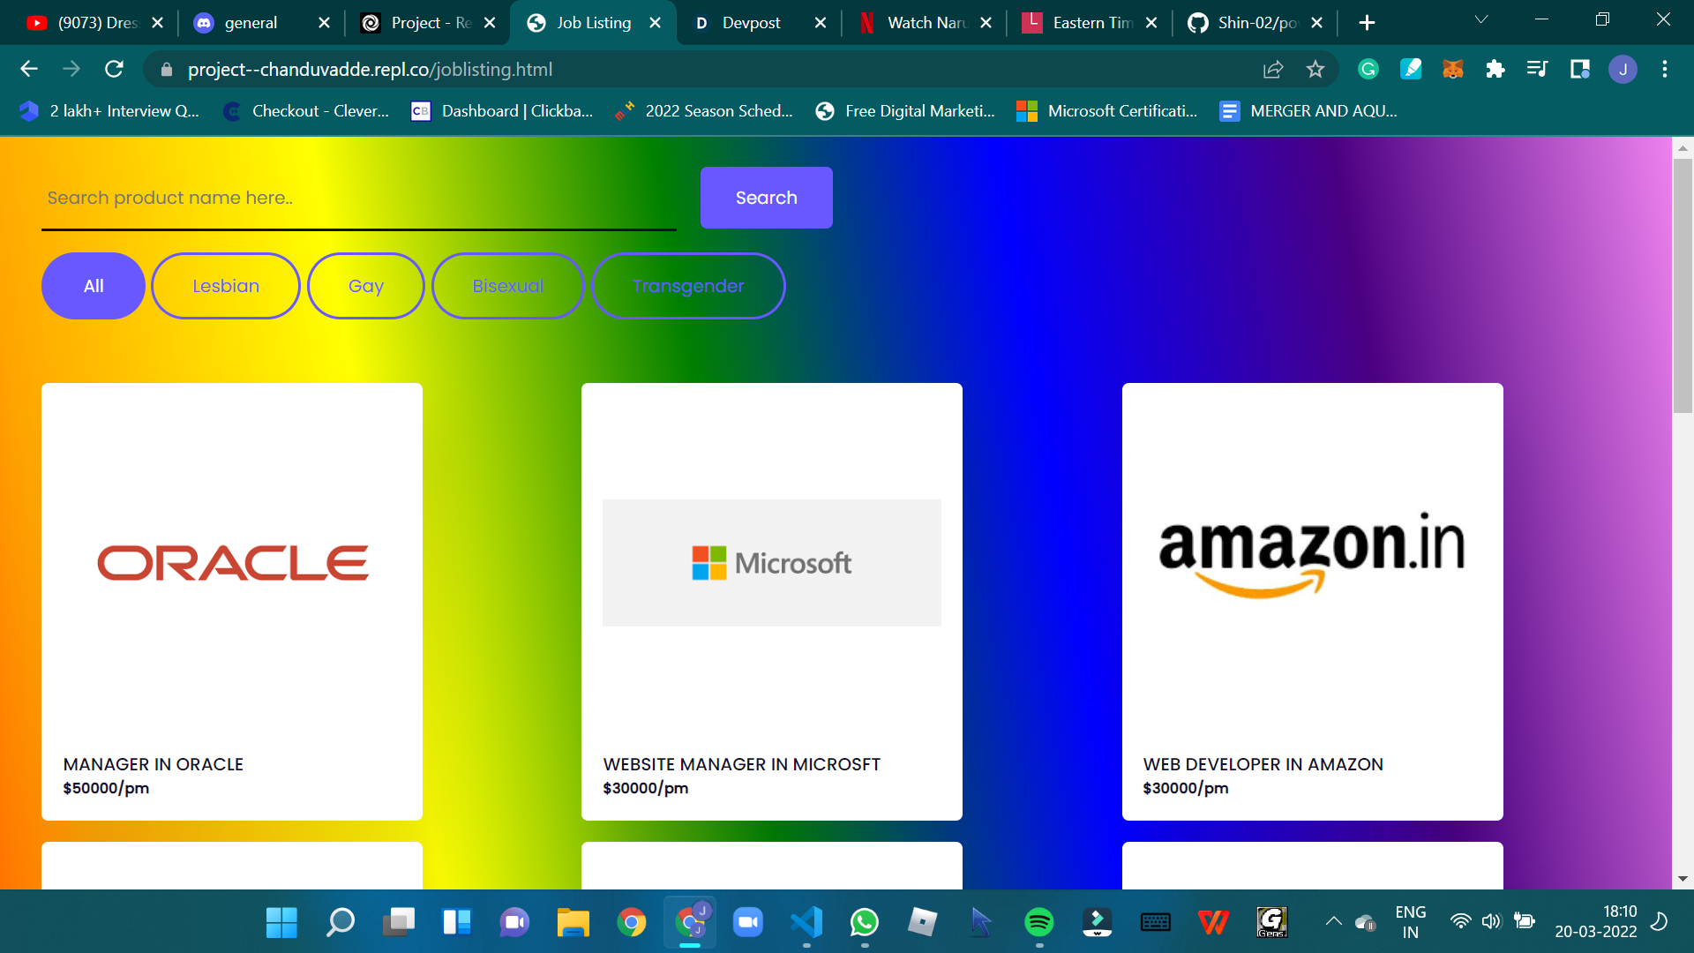
Task: Switch to the Devpost tab
Action: tap(751, 23)
